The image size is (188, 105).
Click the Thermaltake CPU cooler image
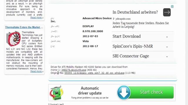click(x=14, y=38)
